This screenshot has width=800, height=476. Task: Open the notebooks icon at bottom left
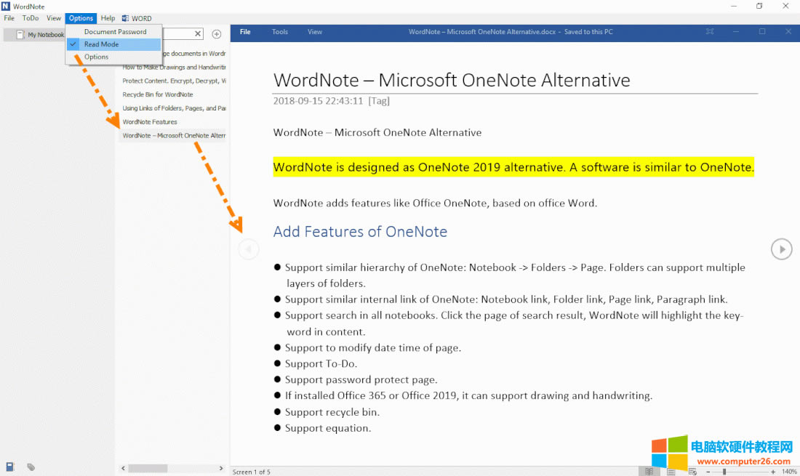(10, 467)
